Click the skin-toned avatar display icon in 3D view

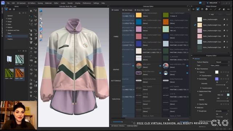[x=41, y=36]
